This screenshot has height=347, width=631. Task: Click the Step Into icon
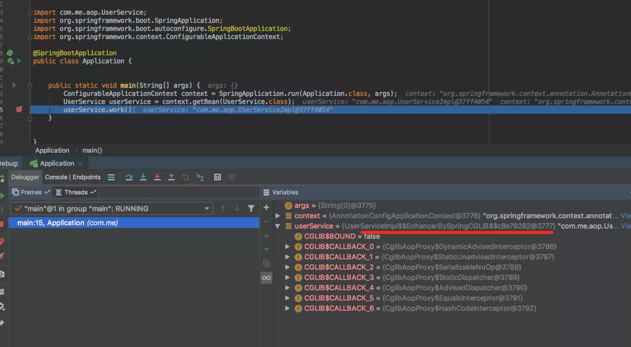[143, 177]
